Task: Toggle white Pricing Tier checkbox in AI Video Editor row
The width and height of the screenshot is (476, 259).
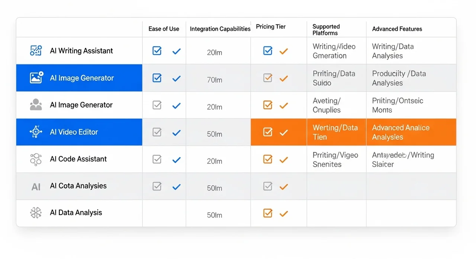Action: pos(268,132)
